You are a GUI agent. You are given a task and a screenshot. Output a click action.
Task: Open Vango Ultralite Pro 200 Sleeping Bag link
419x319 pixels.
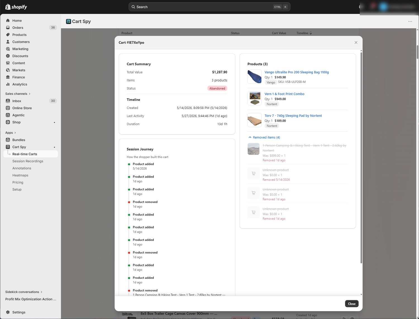[297, 72]
